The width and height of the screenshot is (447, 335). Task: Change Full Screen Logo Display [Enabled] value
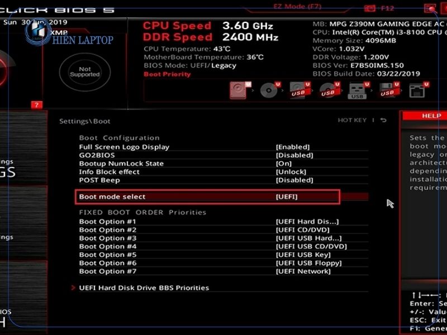tap(293, 147)
